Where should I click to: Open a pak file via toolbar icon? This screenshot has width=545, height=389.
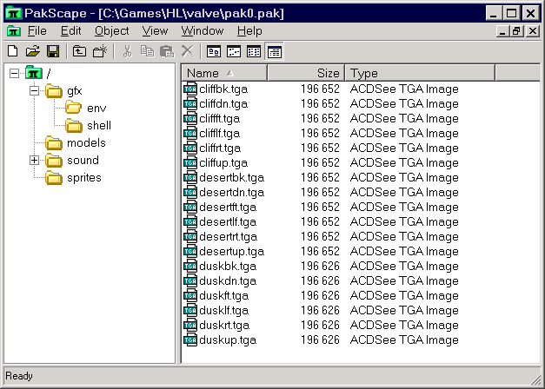coord(32,52)
